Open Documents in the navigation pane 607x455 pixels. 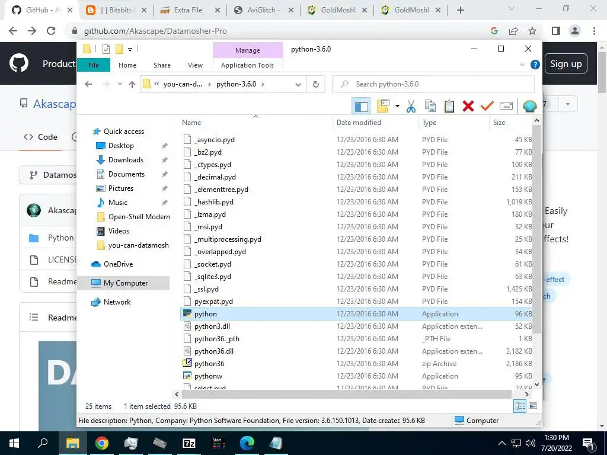126,174
